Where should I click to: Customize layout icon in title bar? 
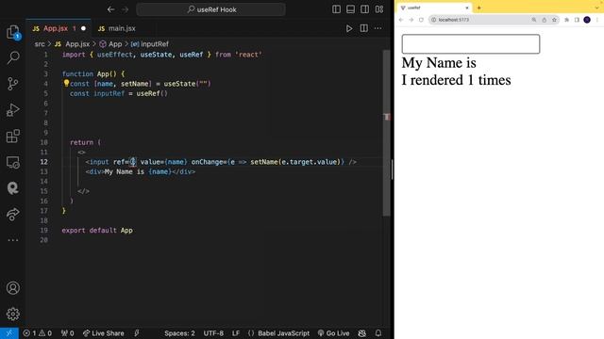click(x=379, y=9)
